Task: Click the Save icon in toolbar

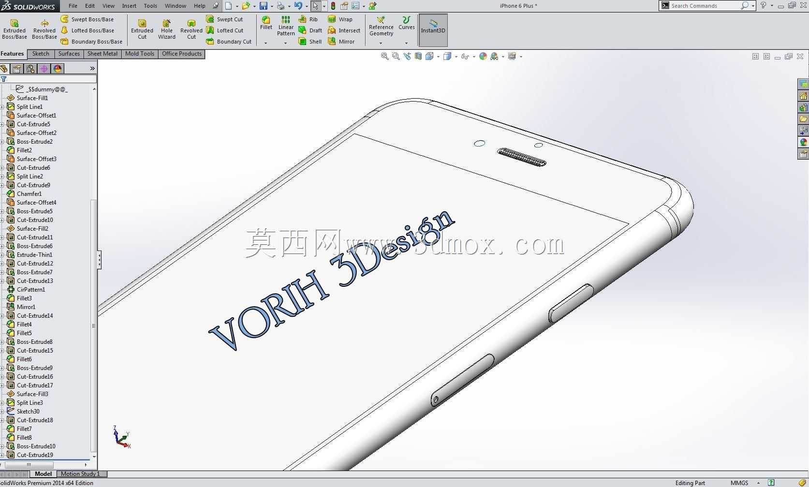Action: 264,6
